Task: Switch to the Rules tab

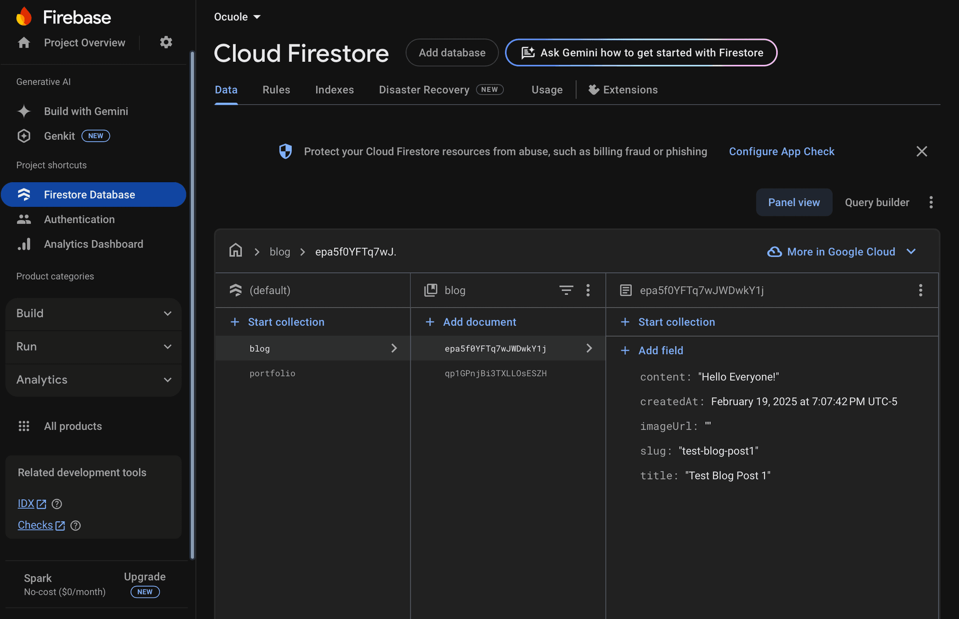Action: coord(276,89)
